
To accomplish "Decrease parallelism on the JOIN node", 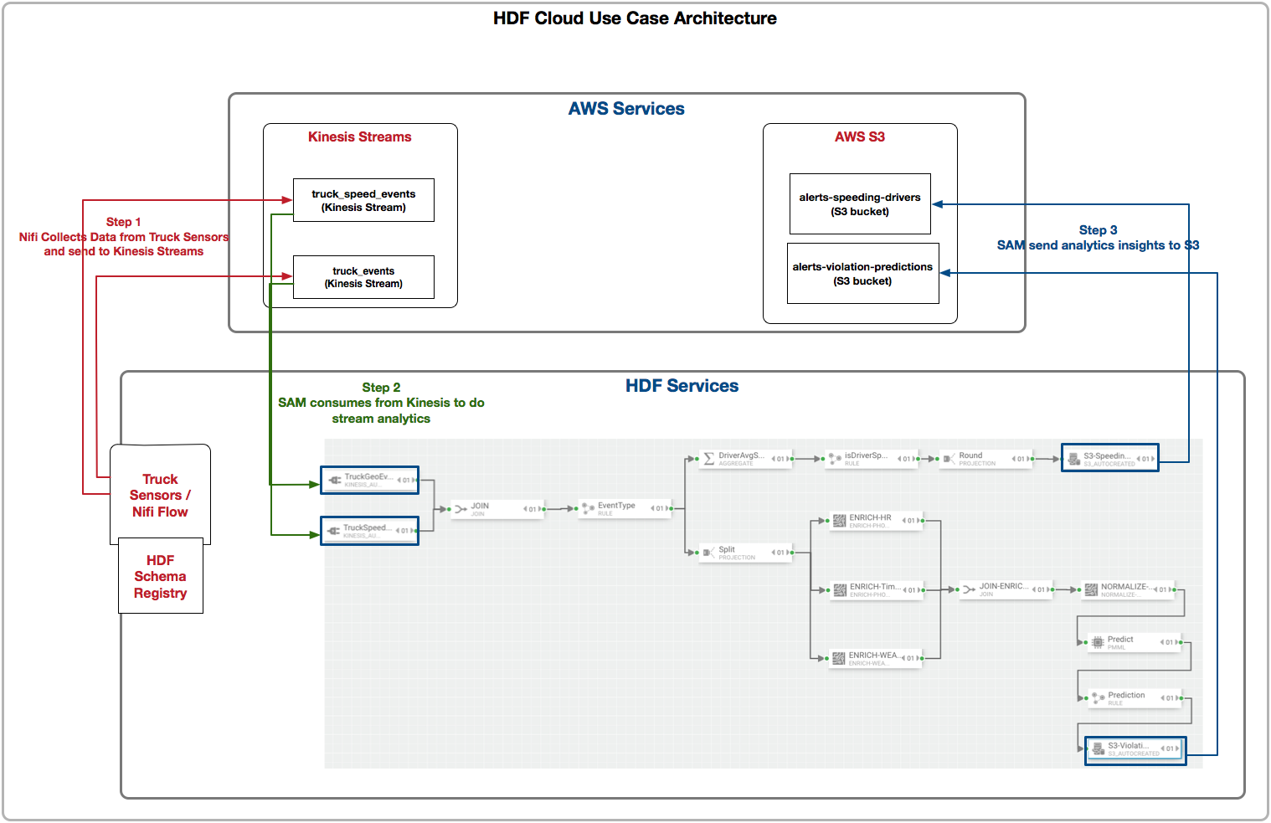I will click(x=525, y=509).
